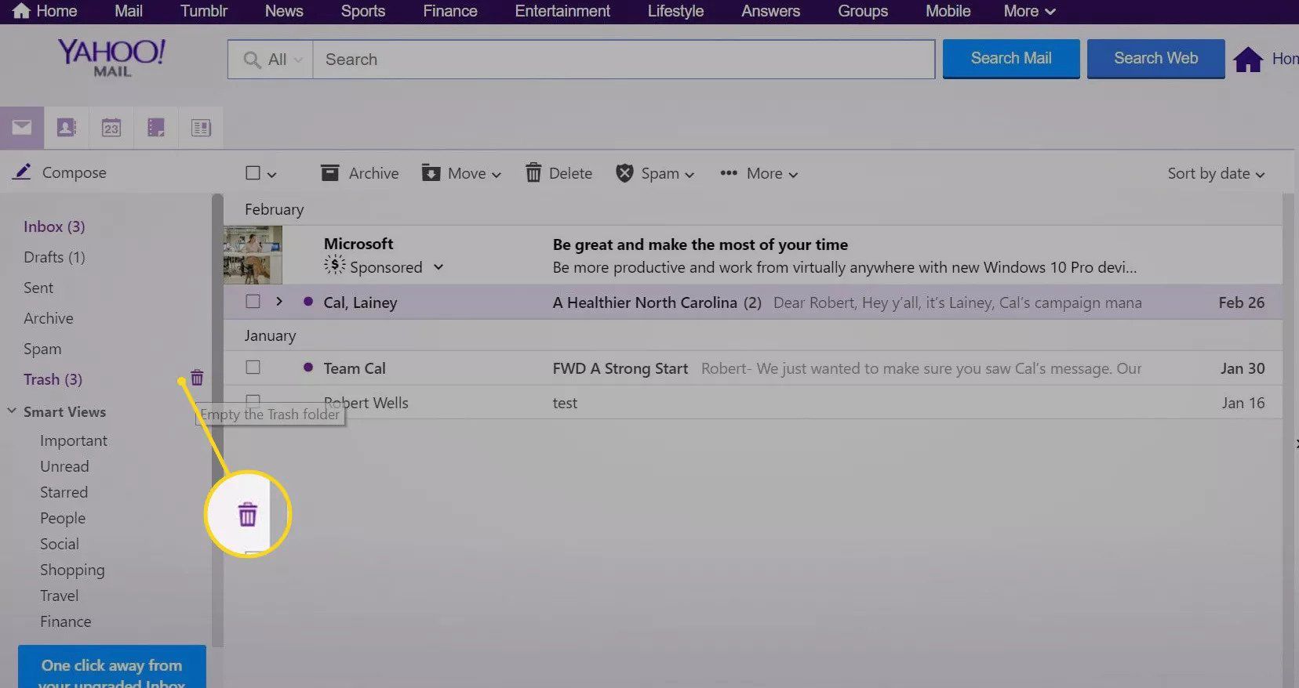
Task: Open the Drafts (1) folder
Action: (54, 257)
